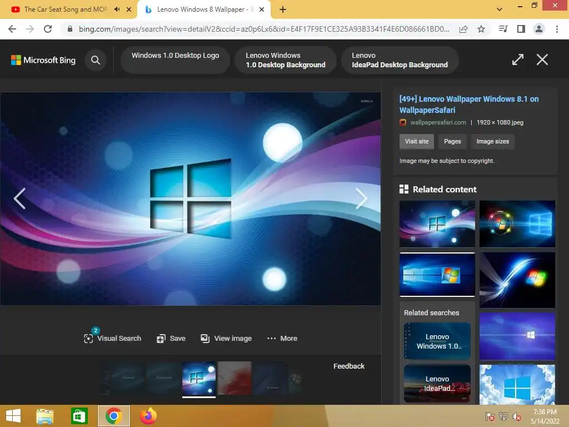Open File Explorer from taskbar
The image size is (569, 427).
click(x=45, y=416)
